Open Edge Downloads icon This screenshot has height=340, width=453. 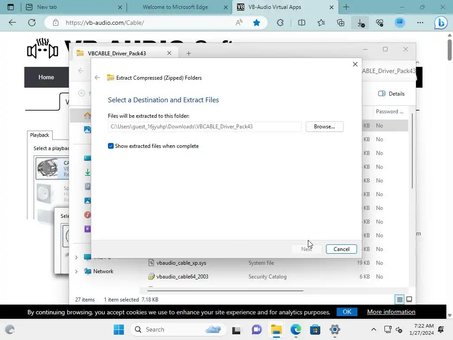coord(361,23)
